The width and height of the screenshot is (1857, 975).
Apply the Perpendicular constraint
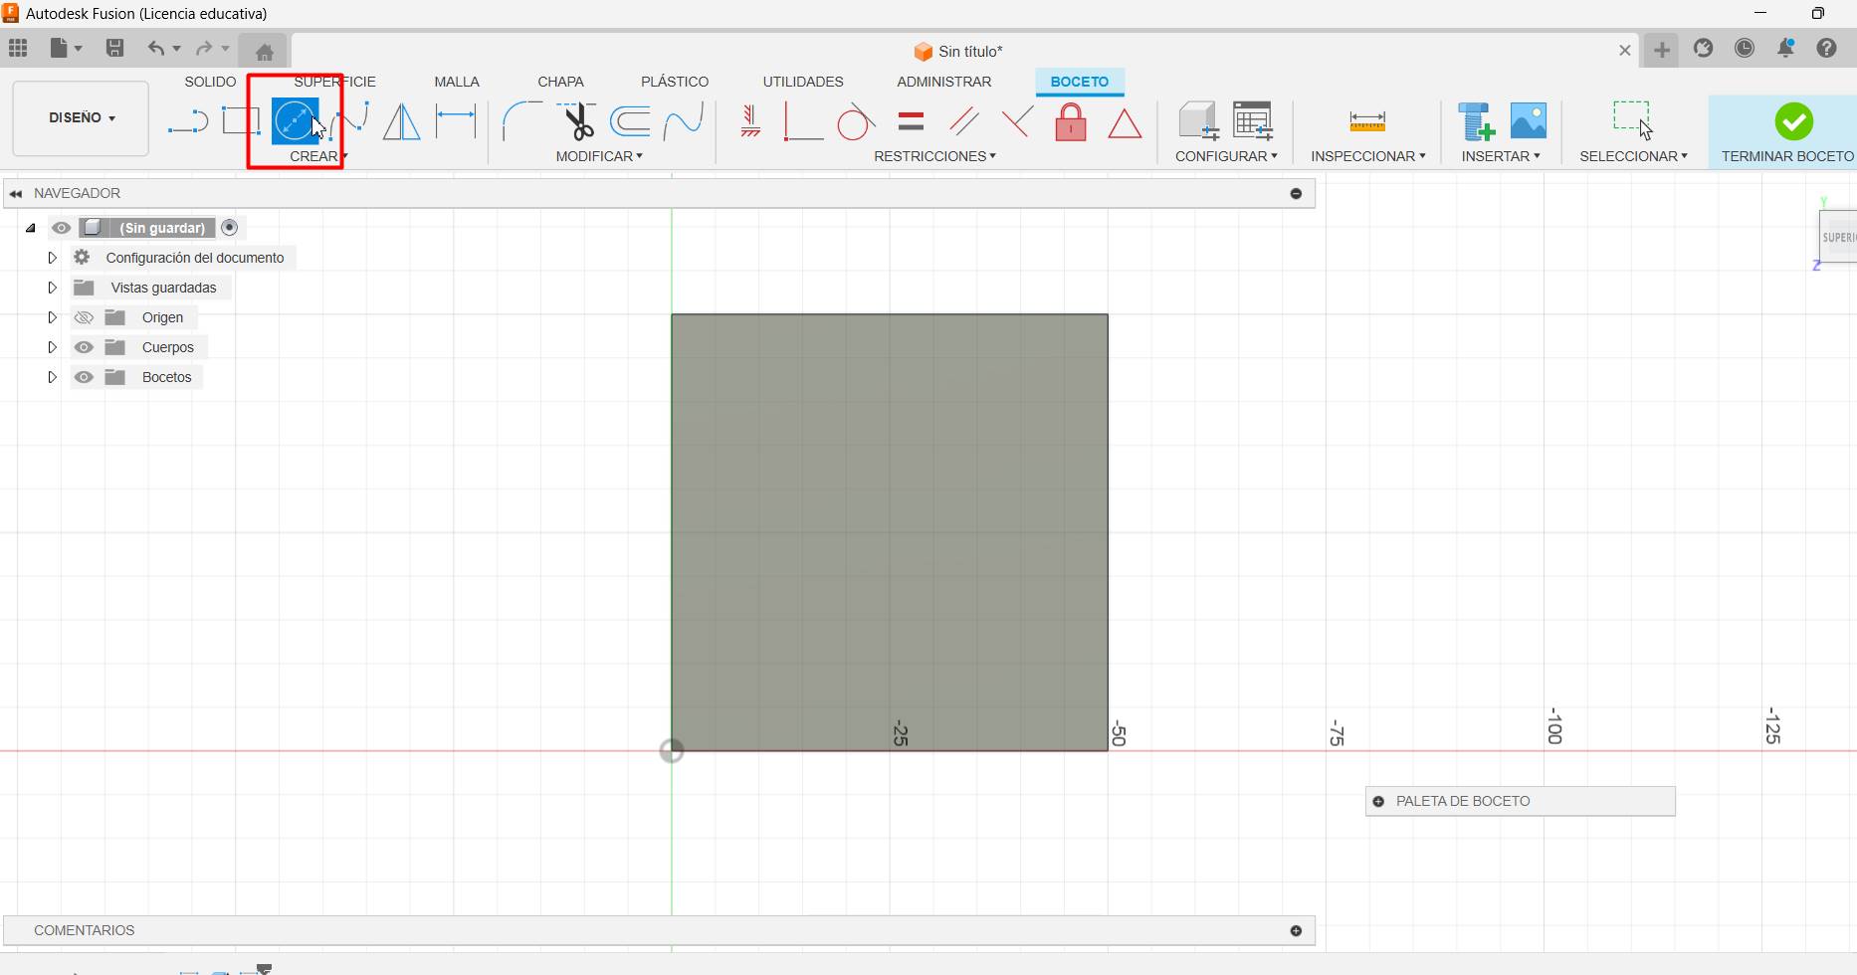pos(1017,121)
